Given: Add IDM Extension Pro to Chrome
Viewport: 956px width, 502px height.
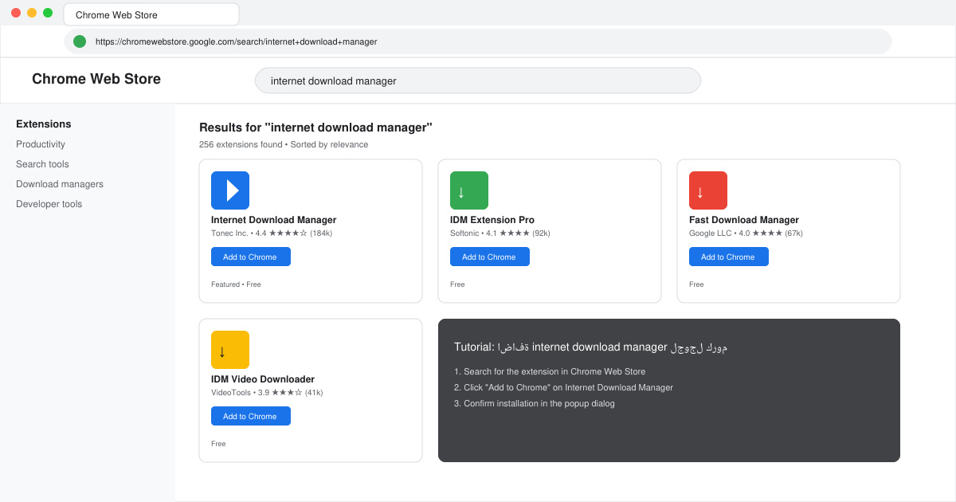Looking at the screenshot, I should coord(490,257).
